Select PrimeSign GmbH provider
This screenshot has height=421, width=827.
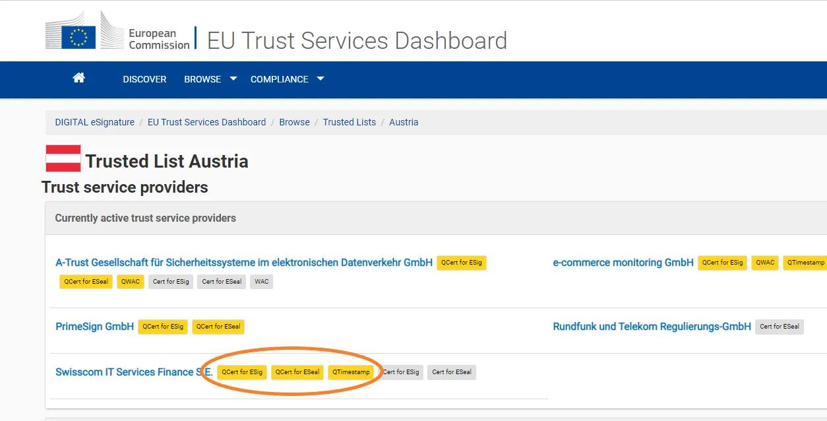(94, 327)
